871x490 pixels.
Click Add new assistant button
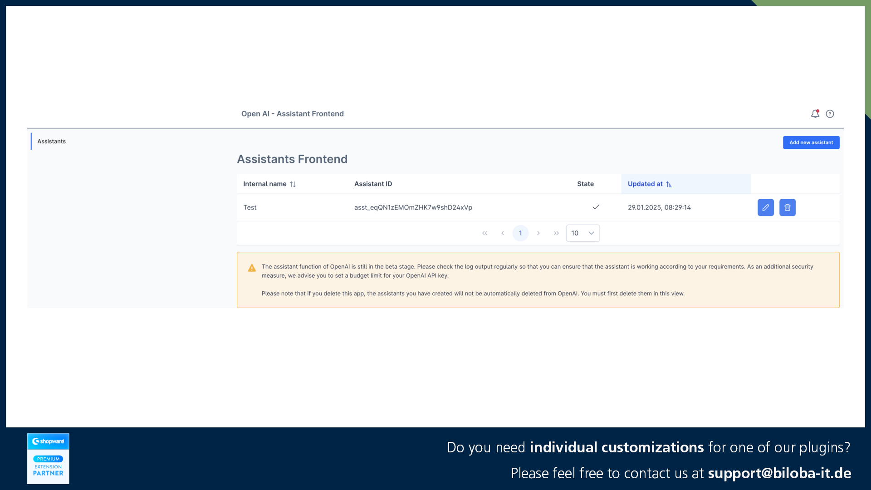click(811, 142)
